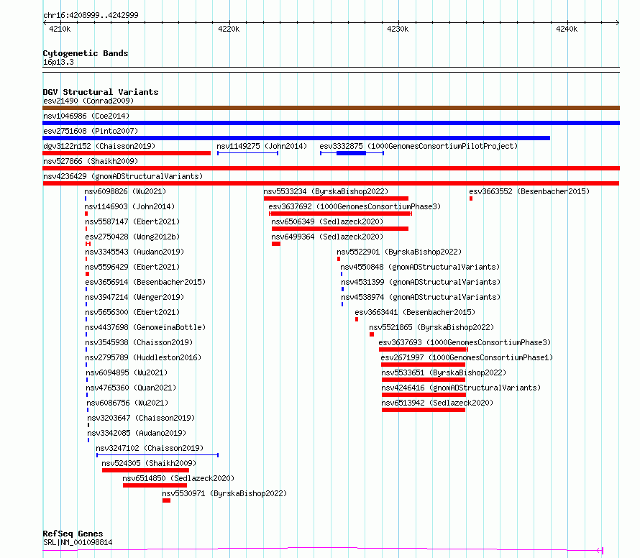Click the 4210k ruler tick label
Image resolution: width=640 pixels, height=558 pixels.
pos(60,29)
